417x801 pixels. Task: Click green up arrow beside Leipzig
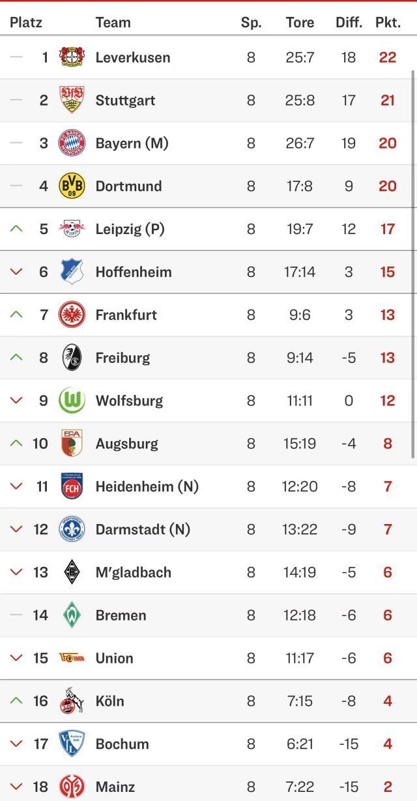point(16,229)
